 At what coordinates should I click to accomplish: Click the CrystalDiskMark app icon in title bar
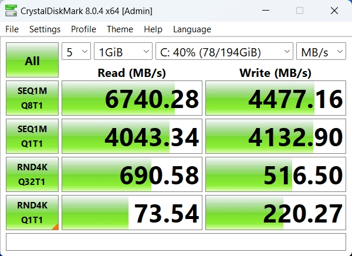10,11
